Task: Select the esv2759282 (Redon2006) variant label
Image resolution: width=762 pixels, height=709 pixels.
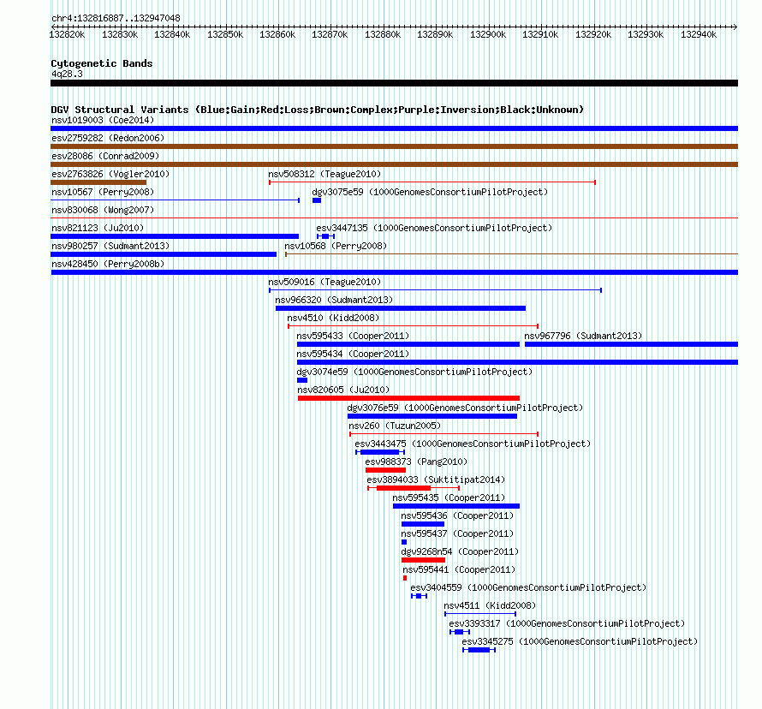Action: (108, 138)
